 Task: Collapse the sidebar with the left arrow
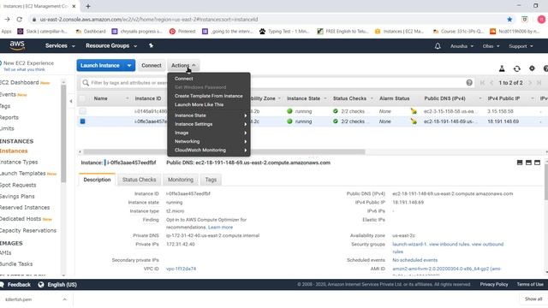point(71,101)
